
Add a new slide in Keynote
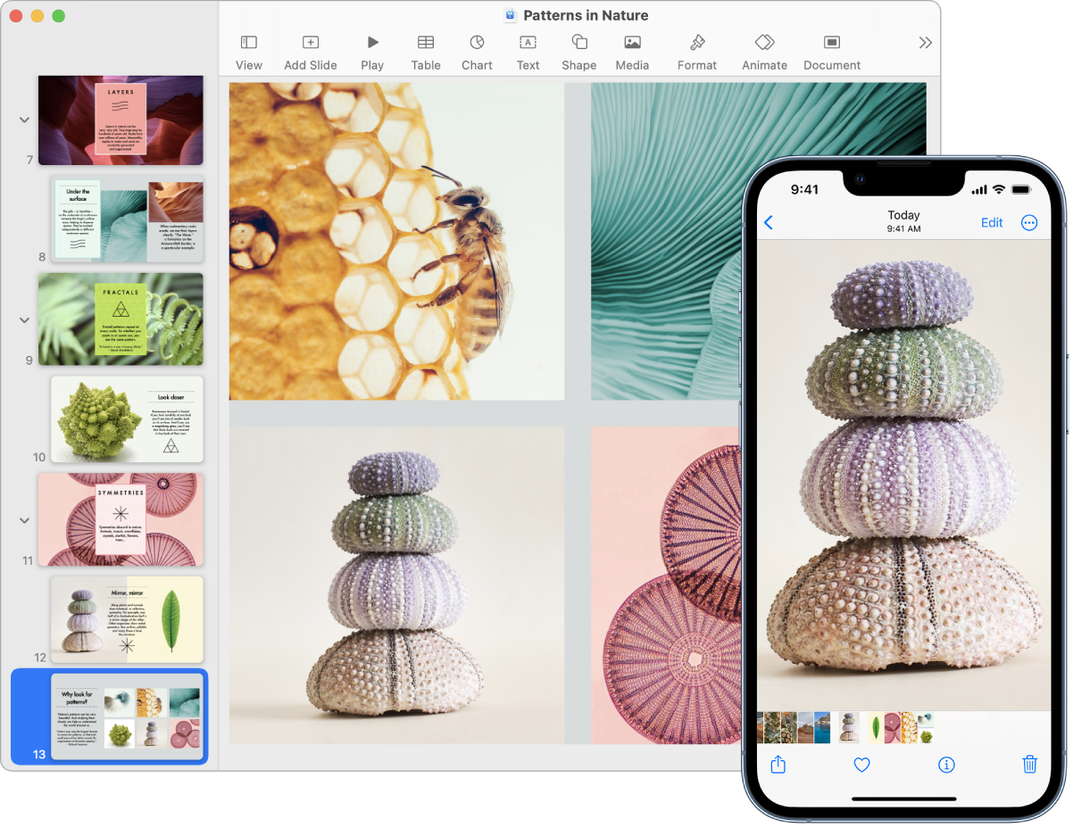(x=310, y=49)
